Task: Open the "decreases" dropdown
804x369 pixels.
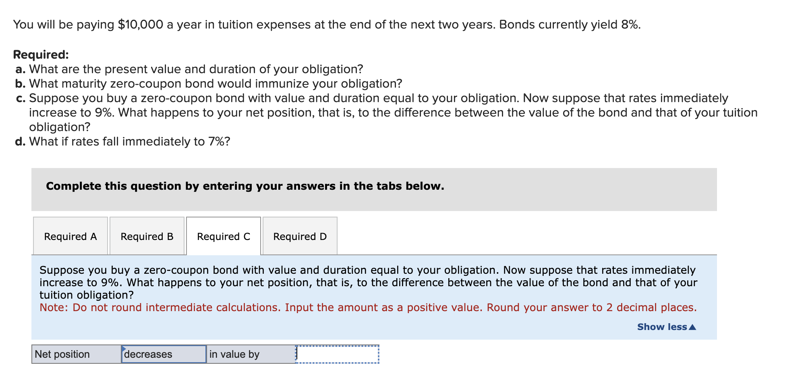Action: (163, 354)
